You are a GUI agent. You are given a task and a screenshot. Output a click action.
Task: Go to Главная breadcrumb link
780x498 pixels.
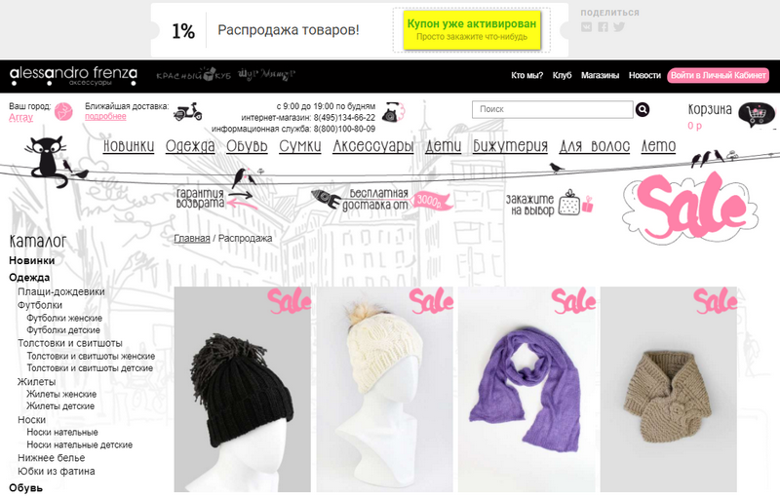(x=191, y=239)
